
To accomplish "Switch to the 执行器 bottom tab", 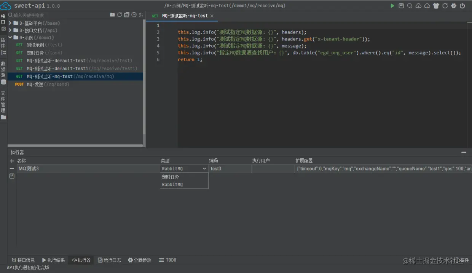I will [x=81, y=260].
